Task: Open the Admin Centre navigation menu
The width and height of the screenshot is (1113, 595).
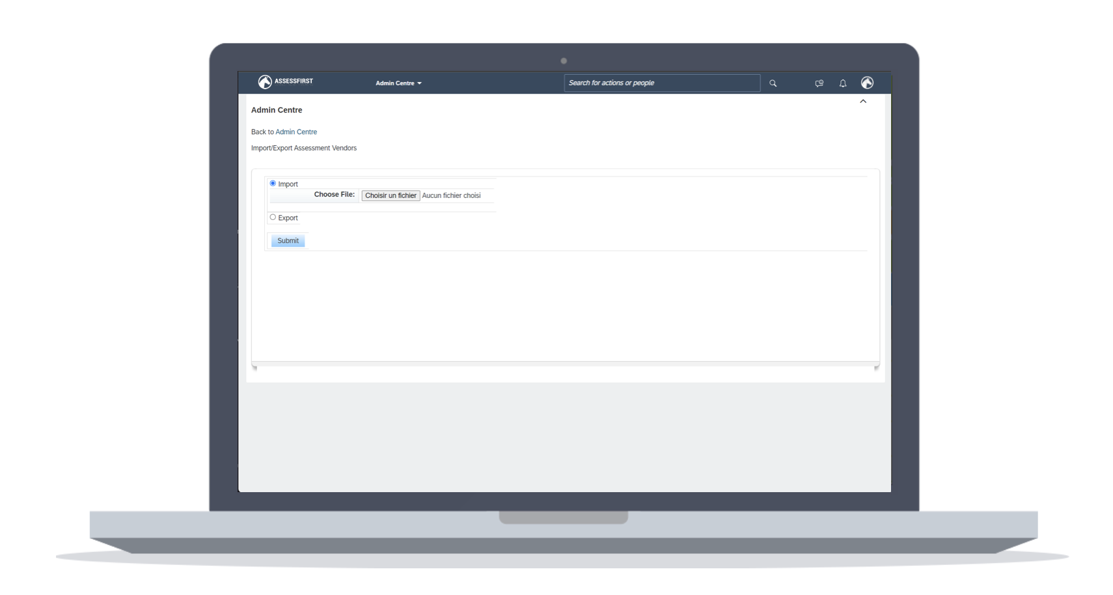Action: click(x=394, y=83)
